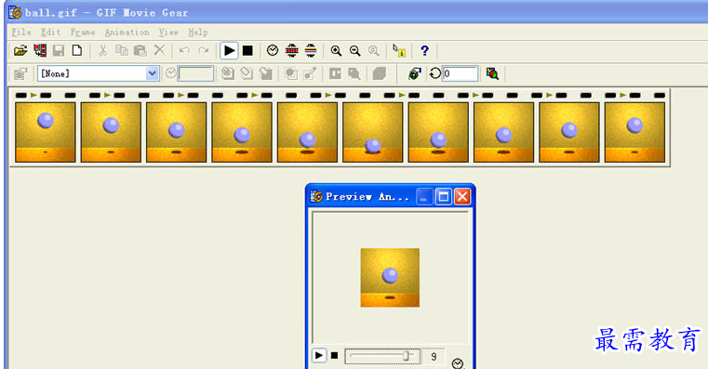Click the loop count circular arrow icon

click(434, 73)
